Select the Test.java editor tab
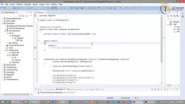 click(40, 12)
